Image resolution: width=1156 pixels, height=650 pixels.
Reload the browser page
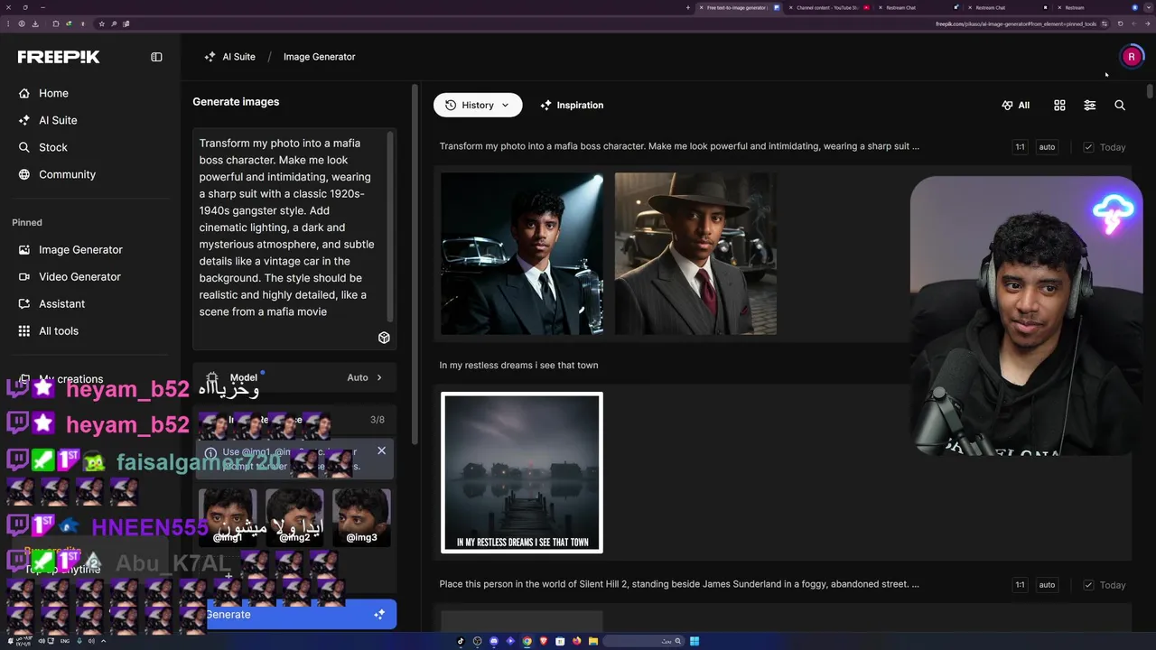[1121, 23]
